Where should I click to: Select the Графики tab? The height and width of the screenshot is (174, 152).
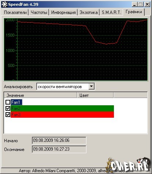click(x=134, y=12)
